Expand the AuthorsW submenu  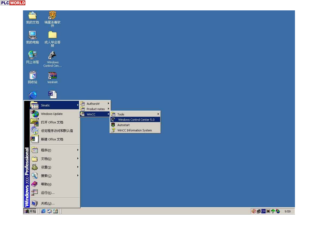(95, 104)
